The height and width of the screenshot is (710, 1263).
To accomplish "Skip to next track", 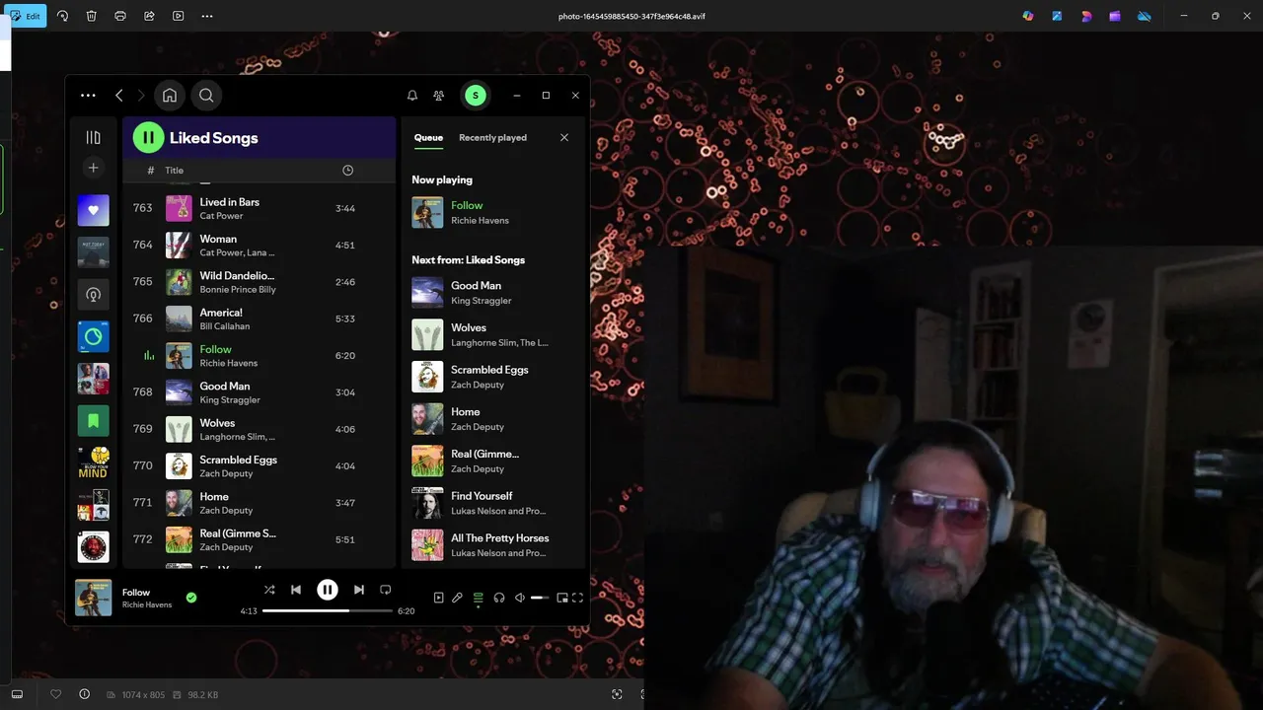I will [359, 590].
